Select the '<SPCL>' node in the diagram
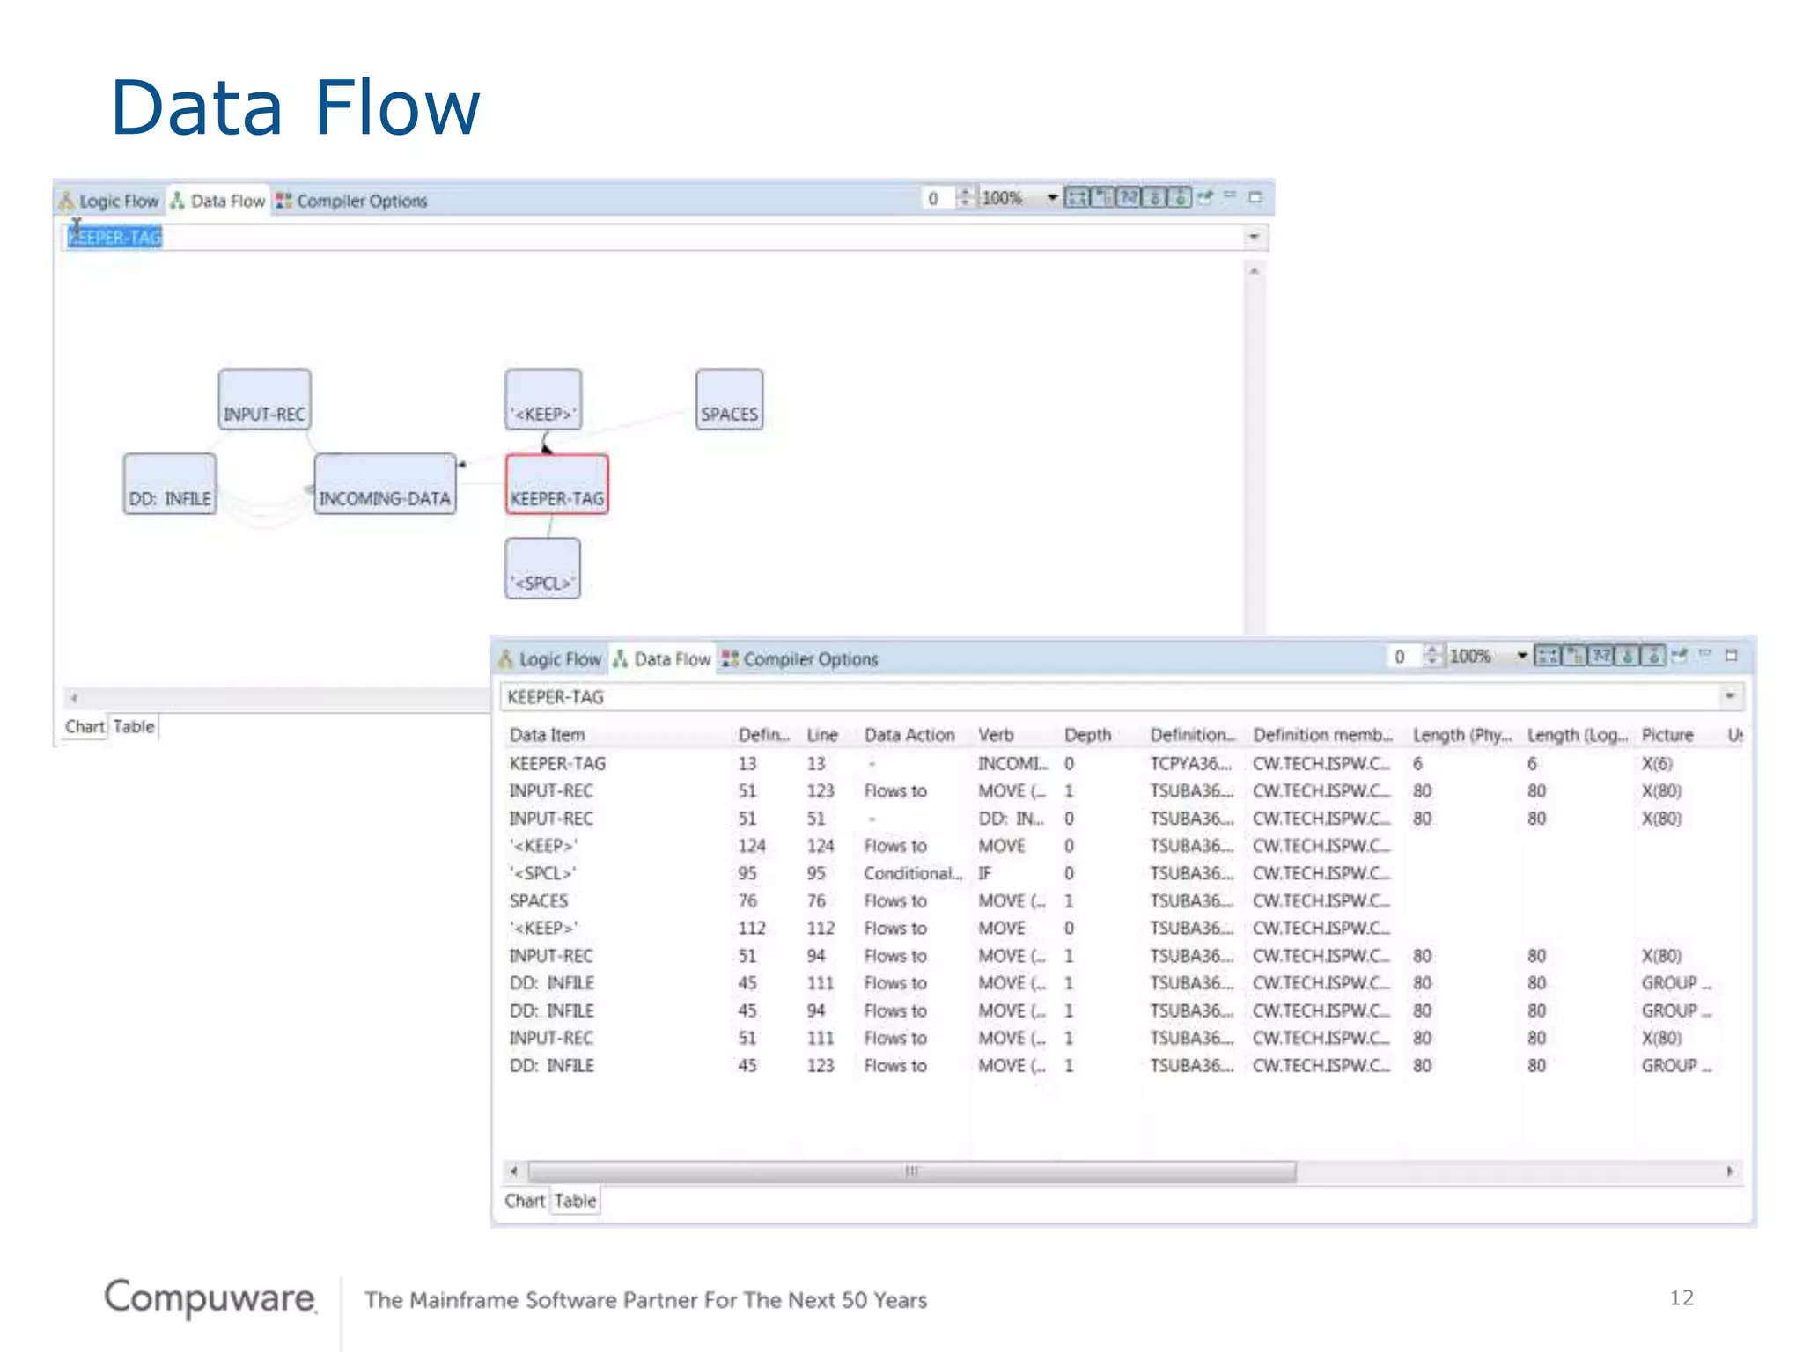 pyautogui.click(x=543, y=569)
